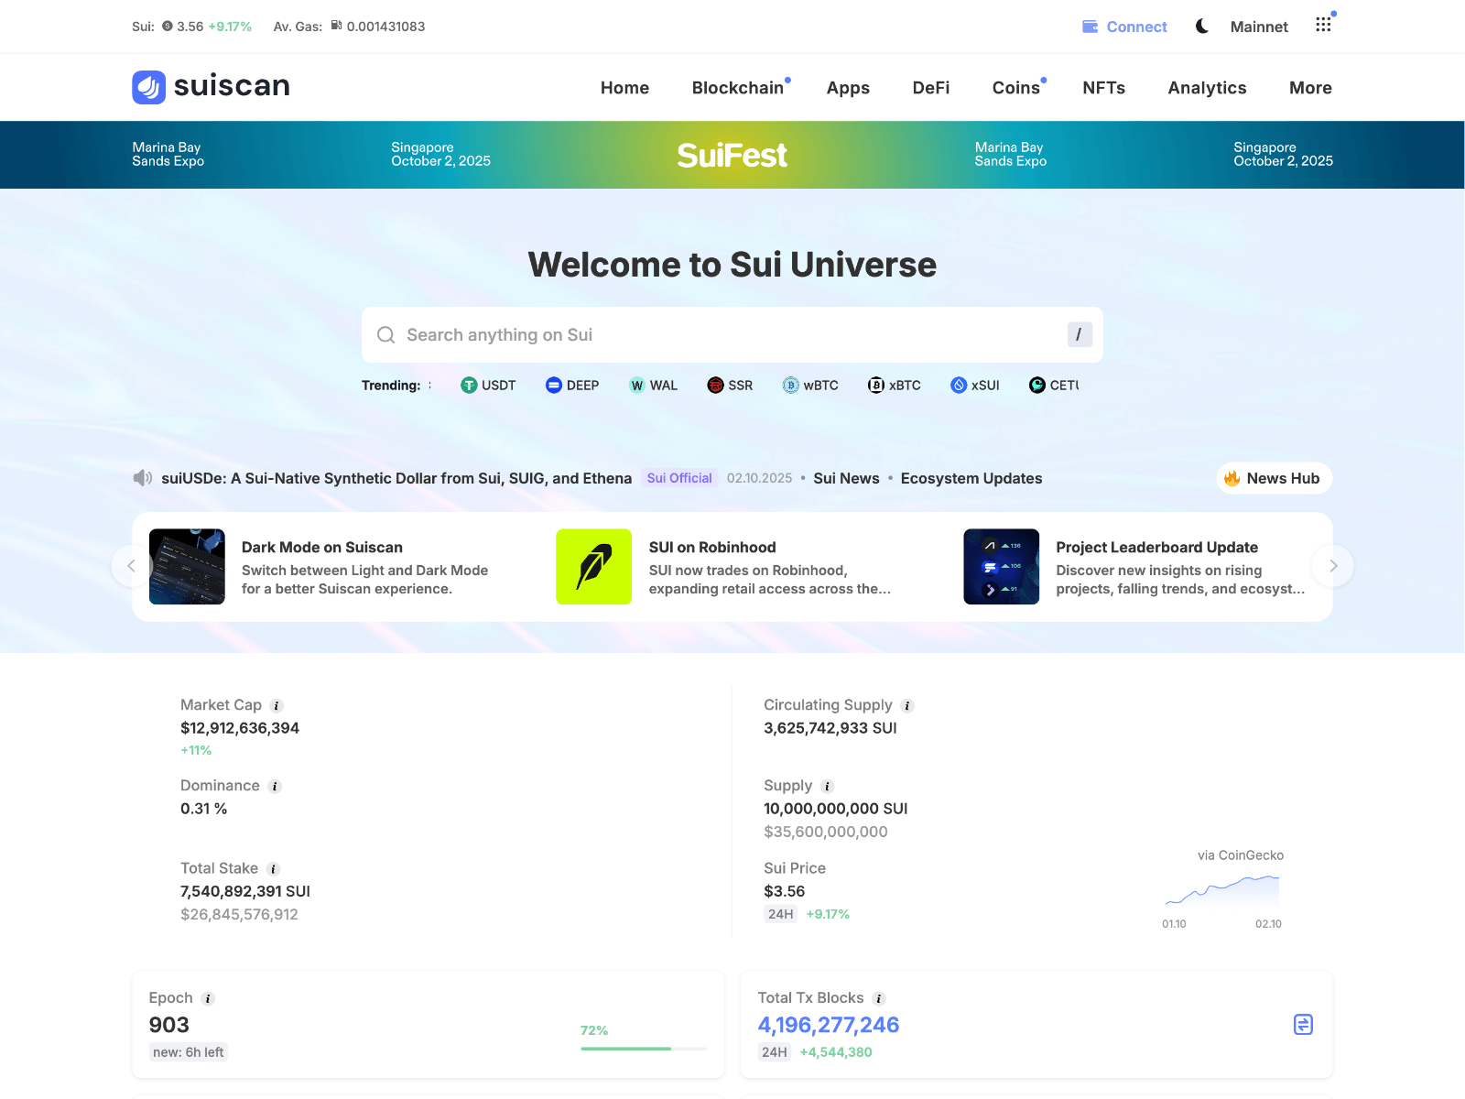Click the Sui price sparkline chart
The height and width of the screenshot is (1099, 1465).
(x=1222, y=890)
